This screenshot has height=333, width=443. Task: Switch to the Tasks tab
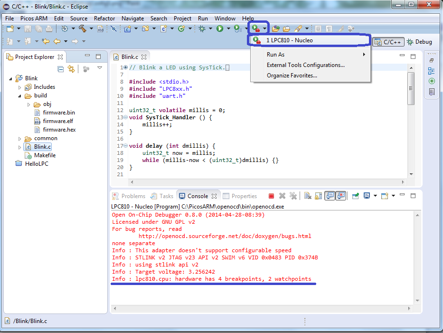click(x=162, y=196)
